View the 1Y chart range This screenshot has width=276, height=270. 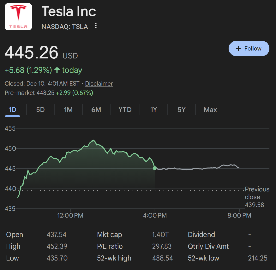[x=153, y=110]
